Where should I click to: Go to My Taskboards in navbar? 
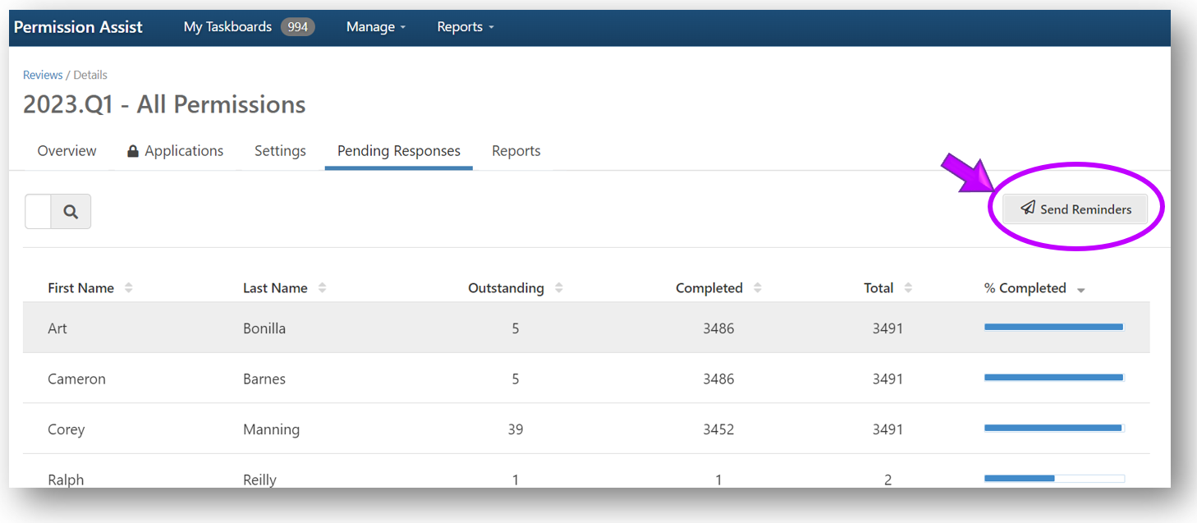[227, 27]
